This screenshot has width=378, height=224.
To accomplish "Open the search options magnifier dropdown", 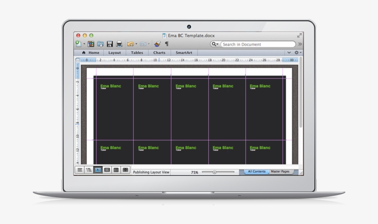I will pyautogui.click(x=214, y=44).
